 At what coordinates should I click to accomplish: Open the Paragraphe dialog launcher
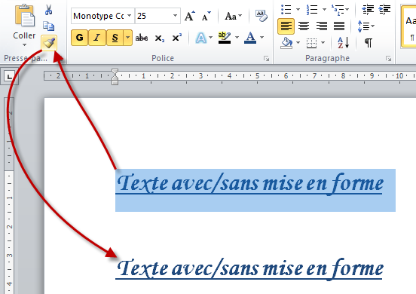click(388, 59)
